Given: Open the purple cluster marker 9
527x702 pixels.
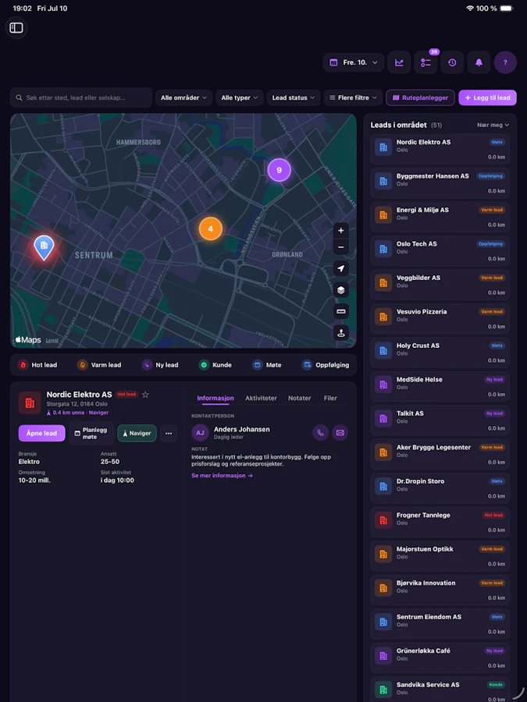Looking at the screenshot, I should tap(280, 170).
